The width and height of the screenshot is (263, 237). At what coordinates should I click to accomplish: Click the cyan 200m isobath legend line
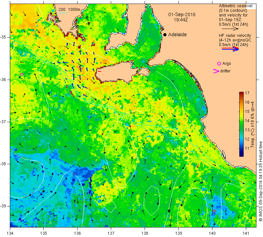pyautogui.click(x=63, y=13)
